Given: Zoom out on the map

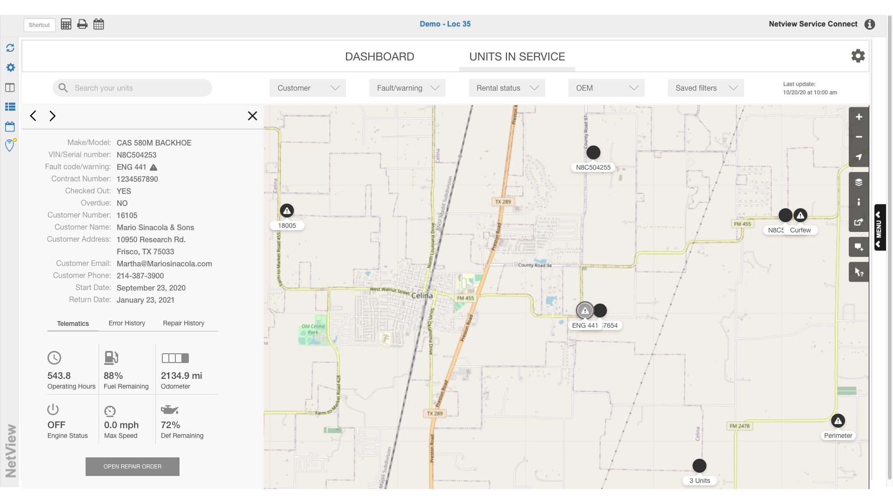Looking at the screenshot, I should (859, 137).
